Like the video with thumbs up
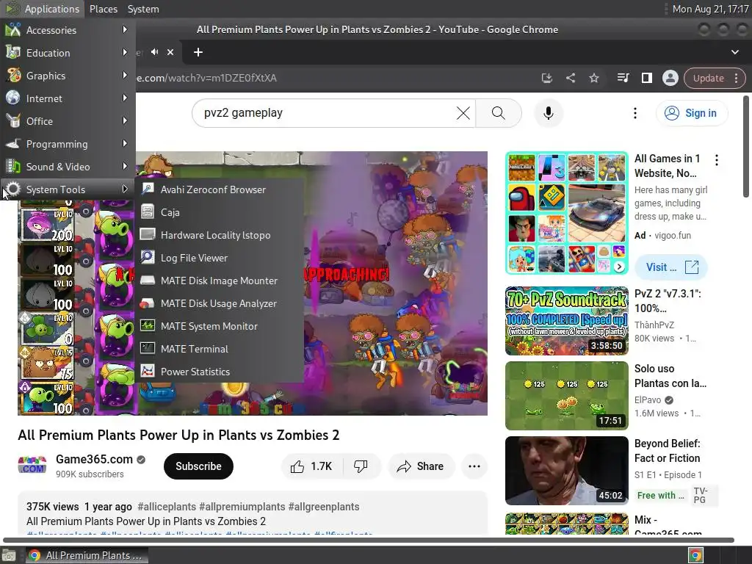 point(311,466)
